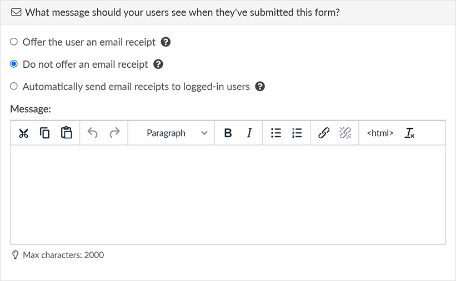Insert a numbered list

(297, 133)
